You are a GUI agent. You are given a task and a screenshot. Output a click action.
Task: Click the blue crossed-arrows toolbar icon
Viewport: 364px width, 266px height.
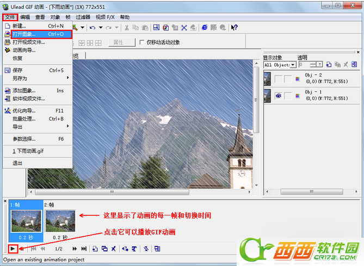pyautogui.click(x=184, y=28)
